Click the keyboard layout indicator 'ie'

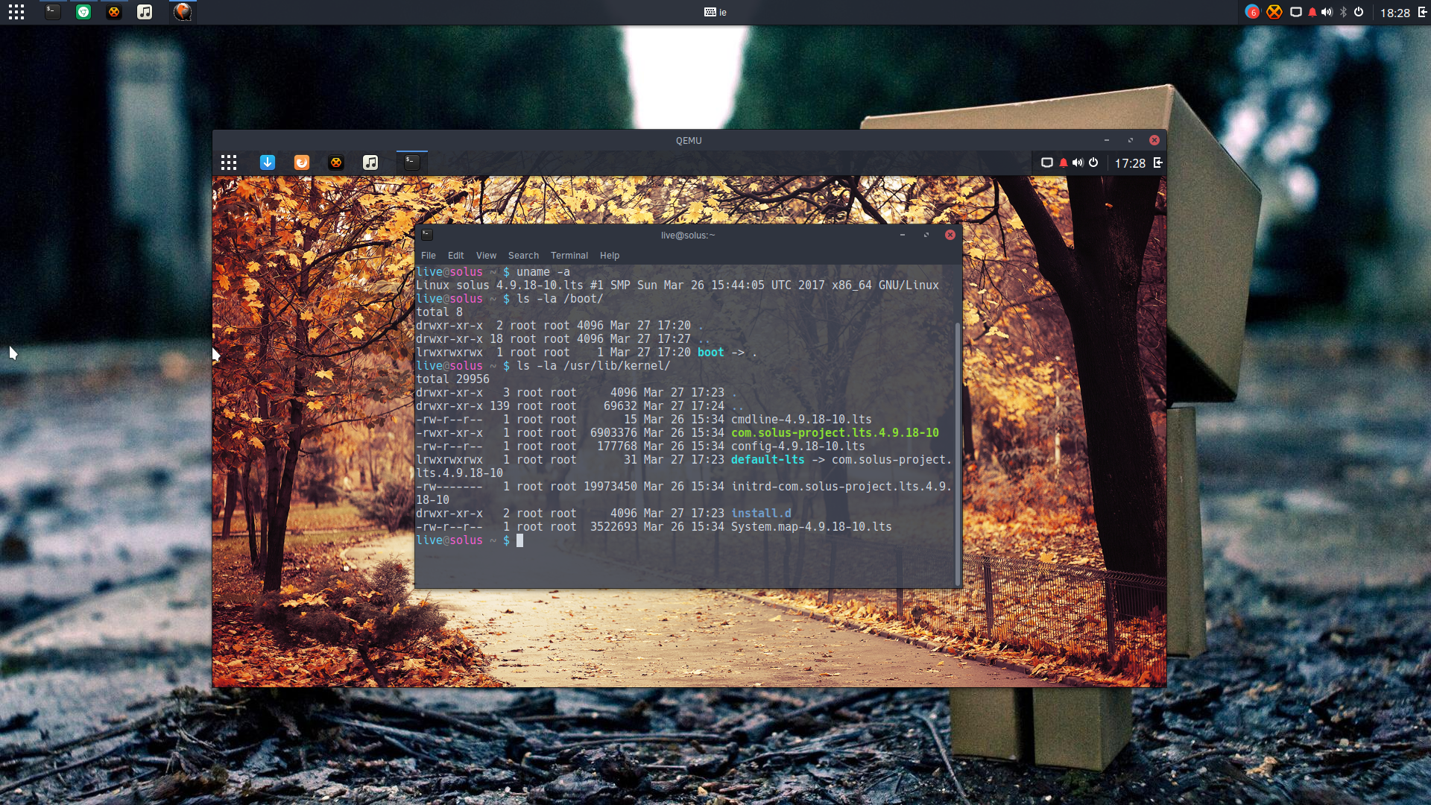click(715, 12)
